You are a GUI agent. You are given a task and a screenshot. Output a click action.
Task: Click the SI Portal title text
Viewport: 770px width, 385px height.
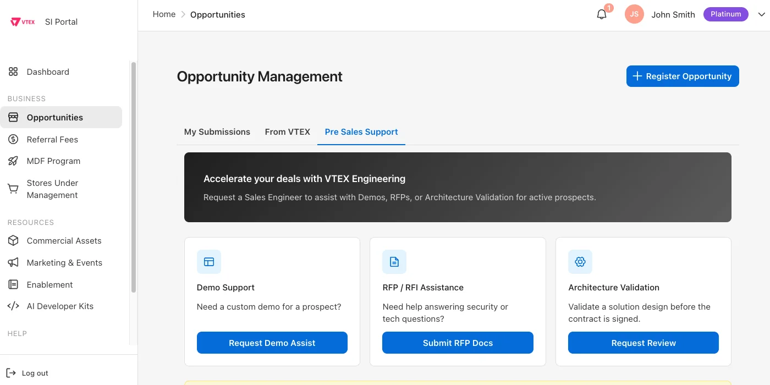[x=61, y=22]
